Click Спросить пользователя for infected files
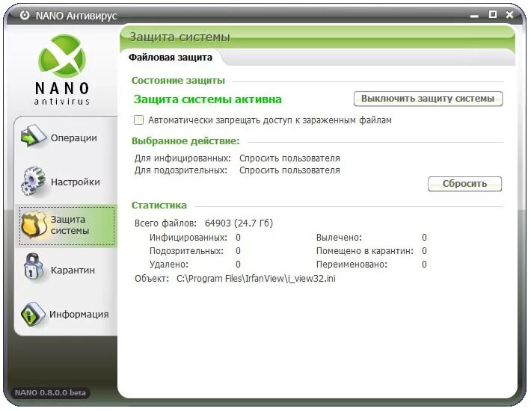 coord(289,158)
